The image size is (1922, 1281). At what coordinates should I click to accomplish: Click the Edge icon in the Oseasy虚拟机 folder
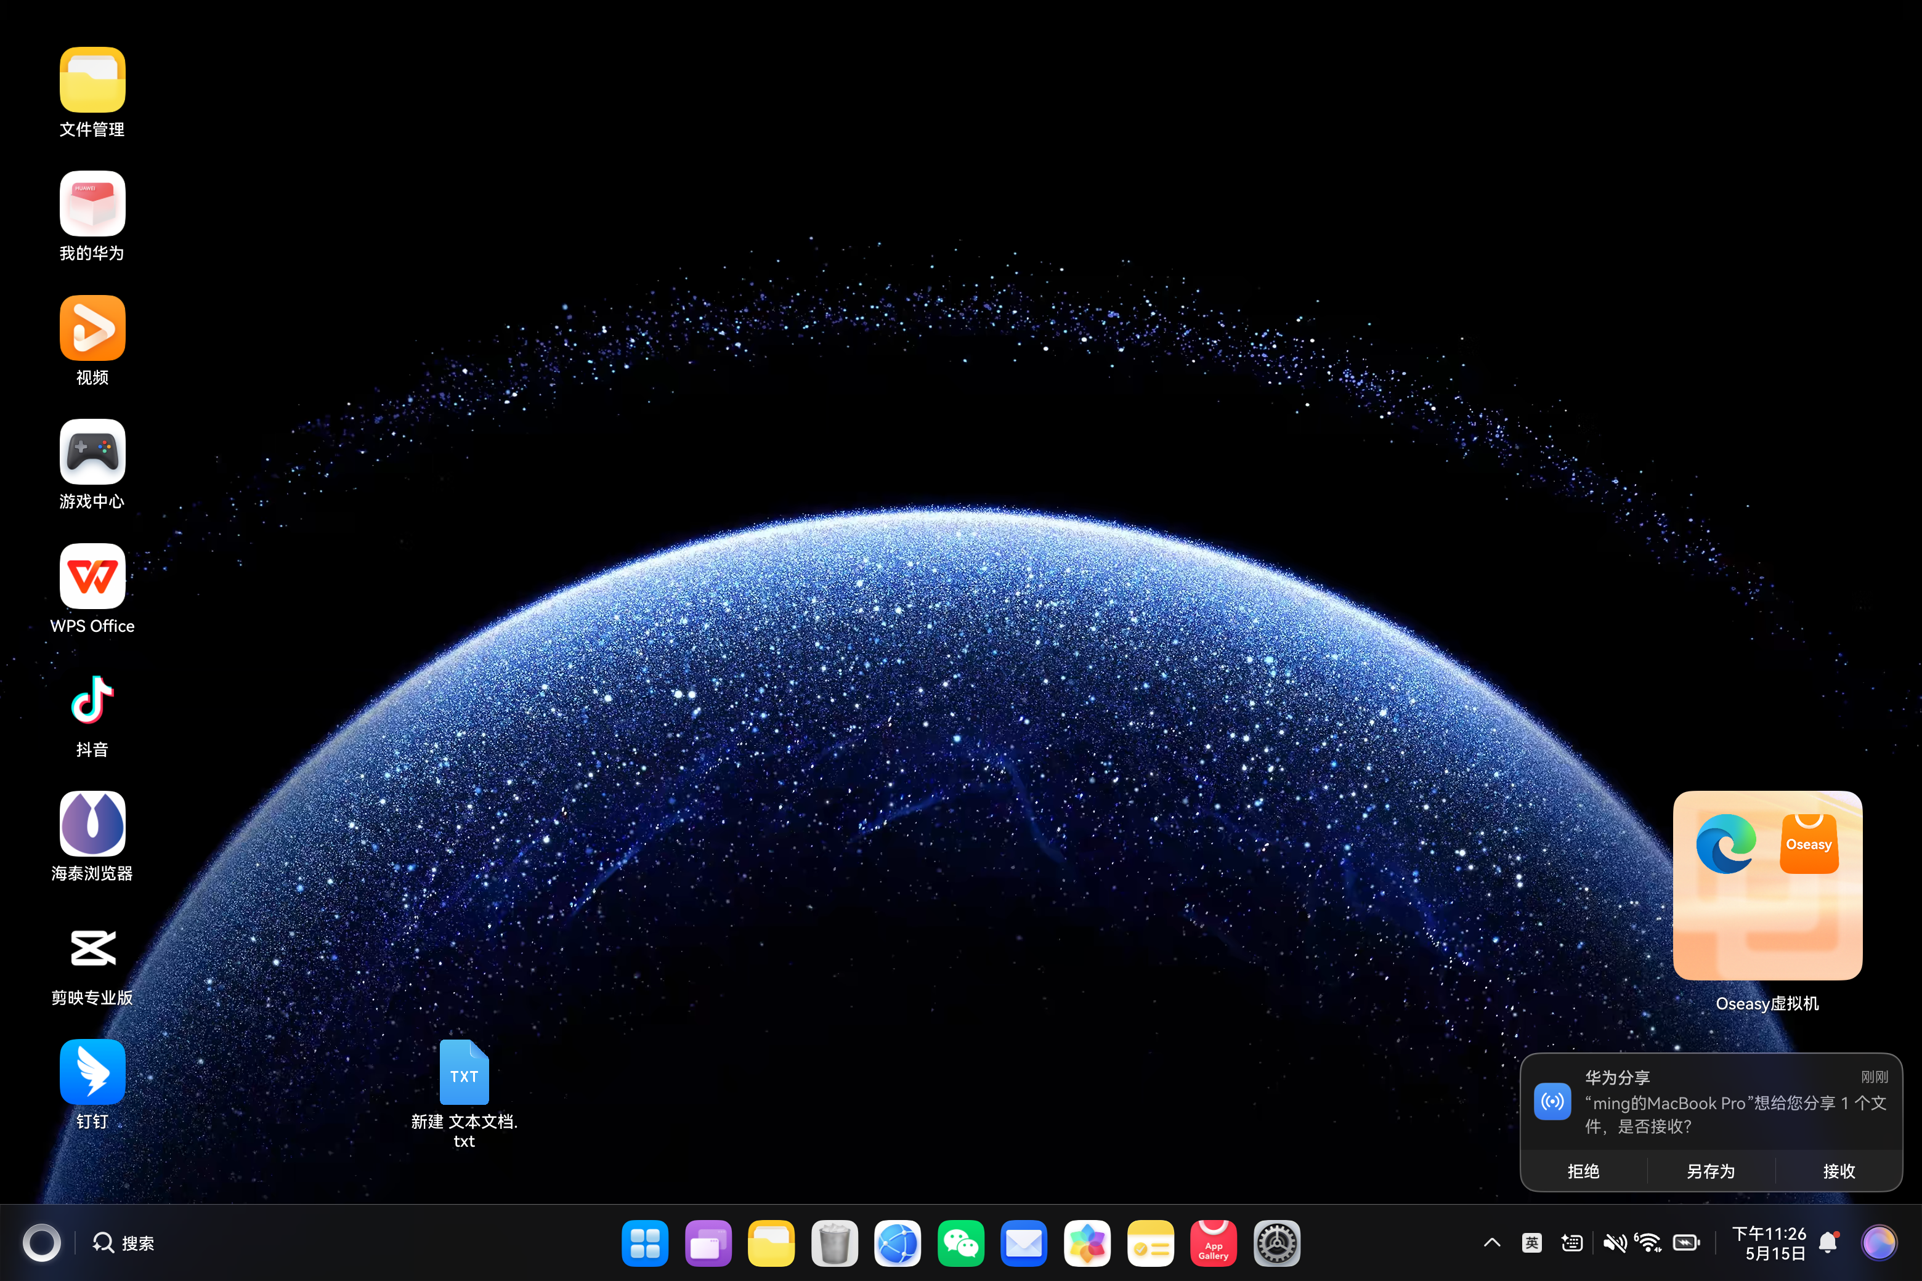click(1726, 844)
